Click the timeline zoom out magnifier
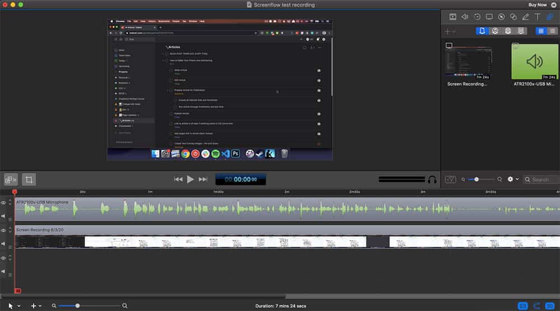 coord(54,306)
